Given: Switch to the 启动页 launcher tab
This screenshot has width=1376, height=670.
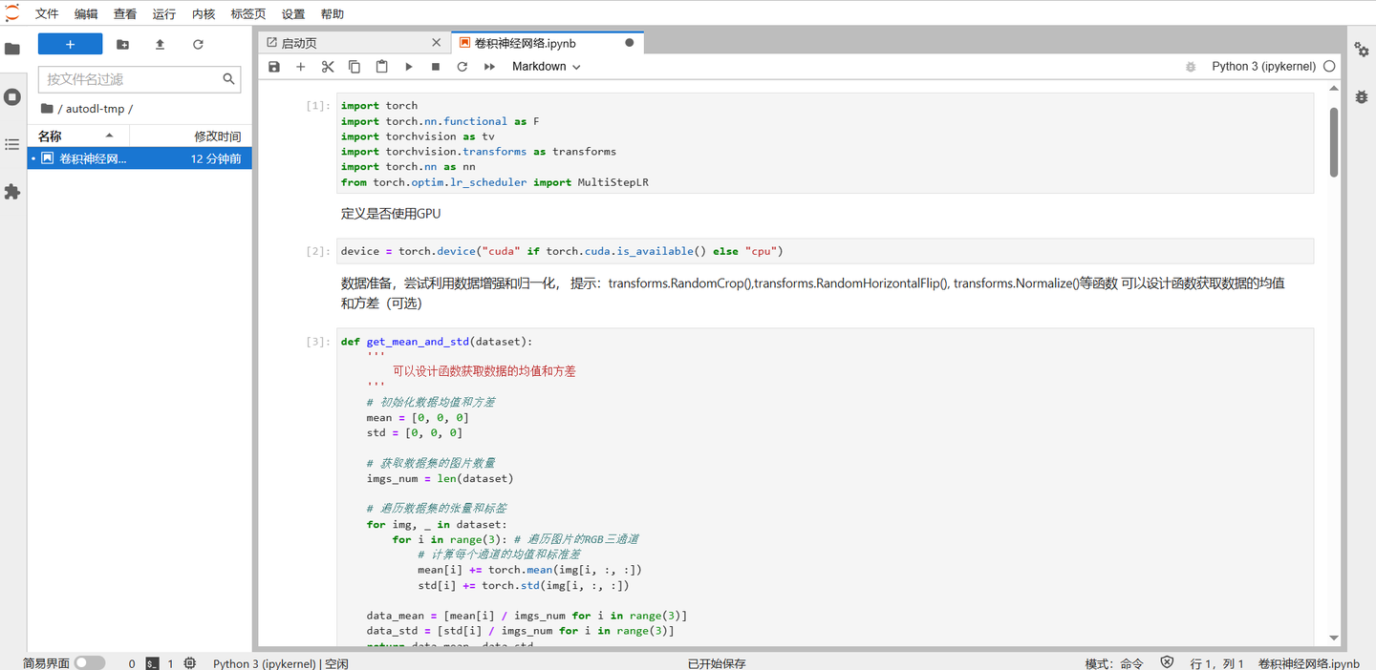Looking at the screenshot, I should pos(299,43).
